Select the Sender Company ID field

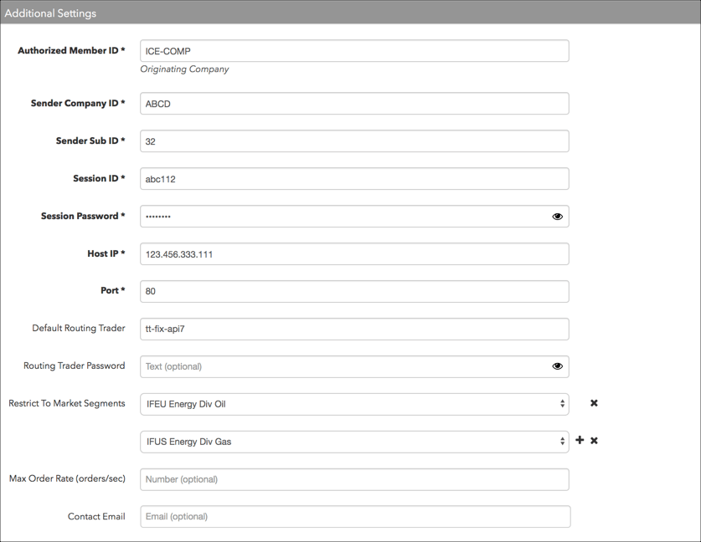(x=354, y=104)
